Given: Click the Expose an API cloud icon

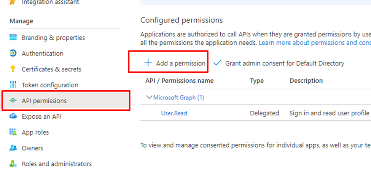Looking at the screenshot, I should (x=13, y=116).
